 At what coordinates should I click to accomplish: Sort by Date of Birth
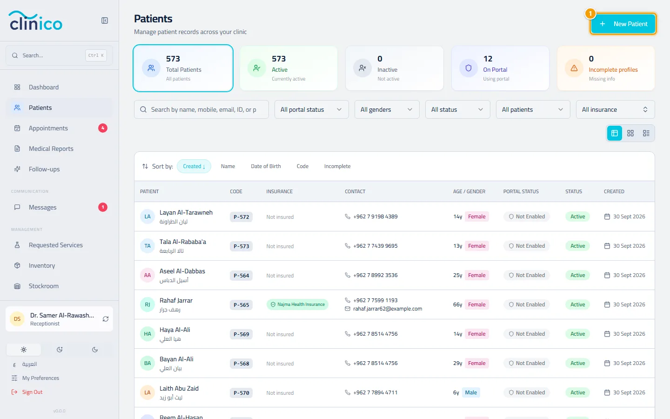tap(266, 166)
